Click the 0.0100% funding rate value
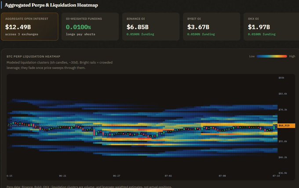299x188 pixels. tap(78, 27)
